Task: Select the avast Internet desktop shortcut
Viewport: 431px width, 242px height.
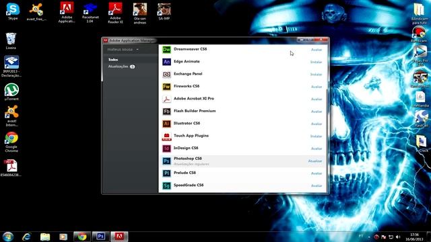Action: (x=11, y=116)
